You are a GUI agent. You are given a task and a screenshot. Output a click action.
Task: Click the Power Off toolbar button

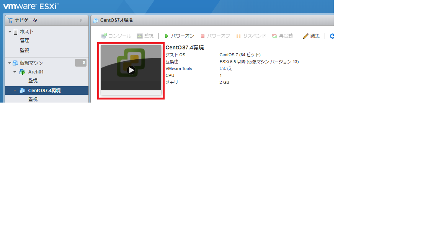215,36
